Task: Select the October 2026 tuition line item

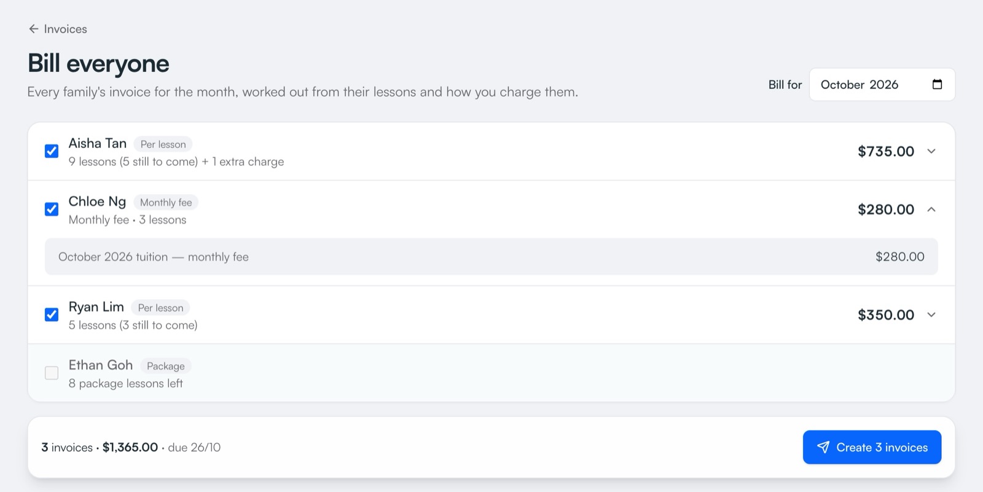Action: [x=491, y=257]
